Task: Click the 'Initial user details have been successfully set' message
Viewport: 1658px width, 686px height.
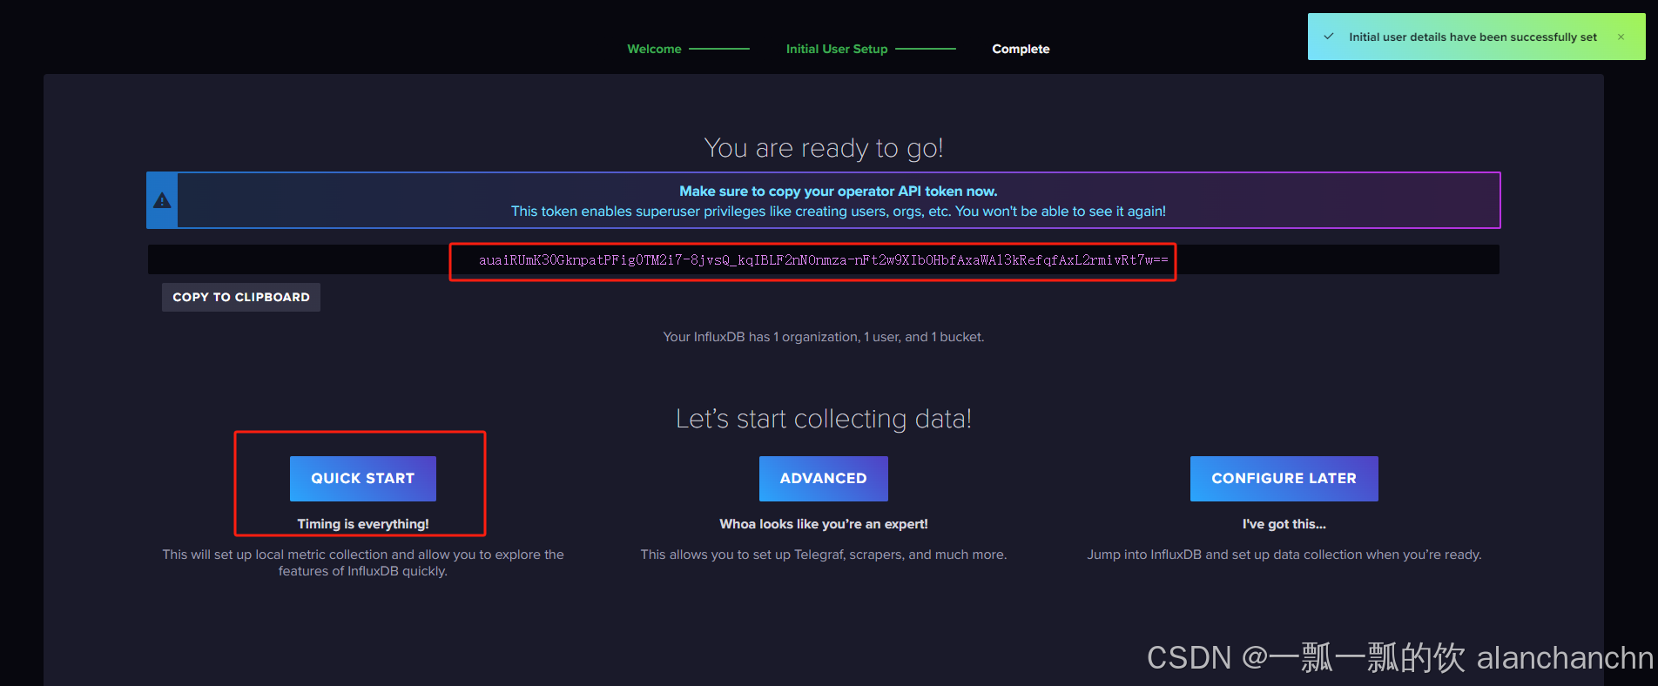Action: (1473, 37)
